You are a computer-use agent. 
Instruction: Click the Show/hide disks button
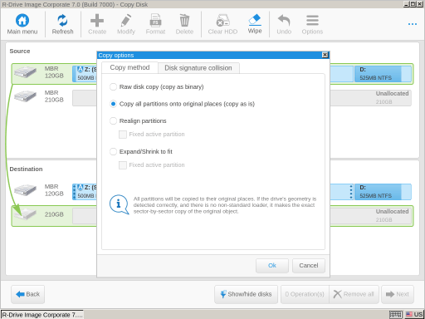(x=246, y=294)
